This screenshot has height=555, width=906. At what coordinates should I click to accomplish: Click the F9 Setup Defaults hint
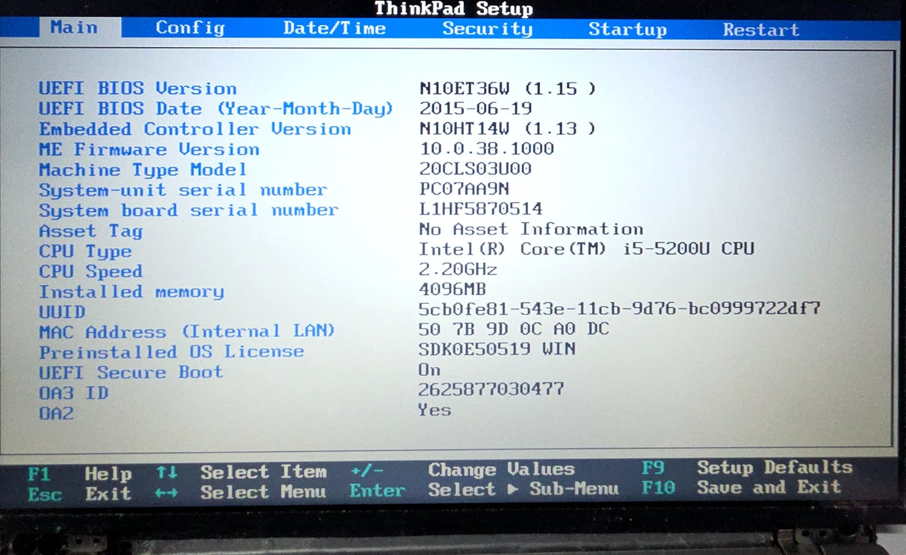747,467
